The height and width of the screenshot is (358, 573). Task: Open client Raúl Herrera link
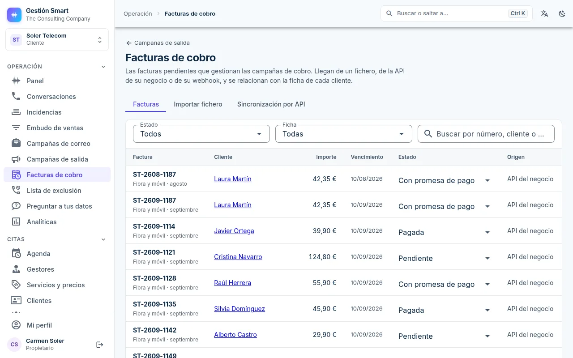(233, 283)
